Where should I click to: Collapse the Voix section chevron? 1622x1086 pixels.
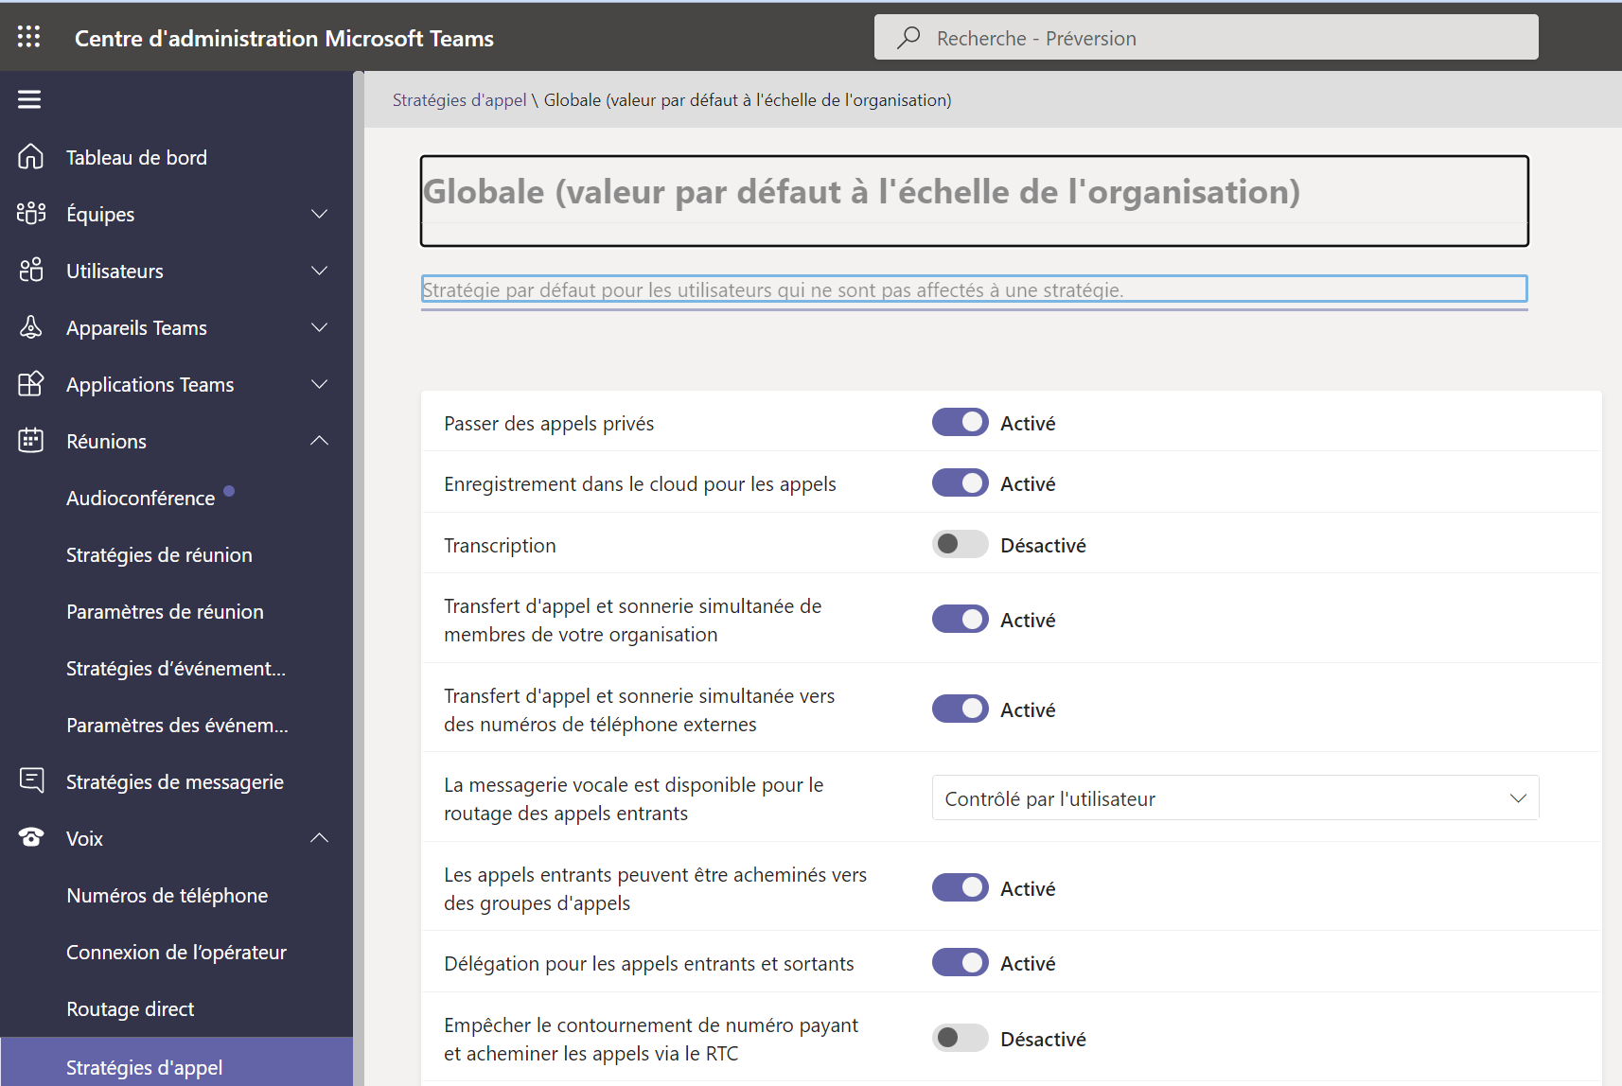pos(320,838)
